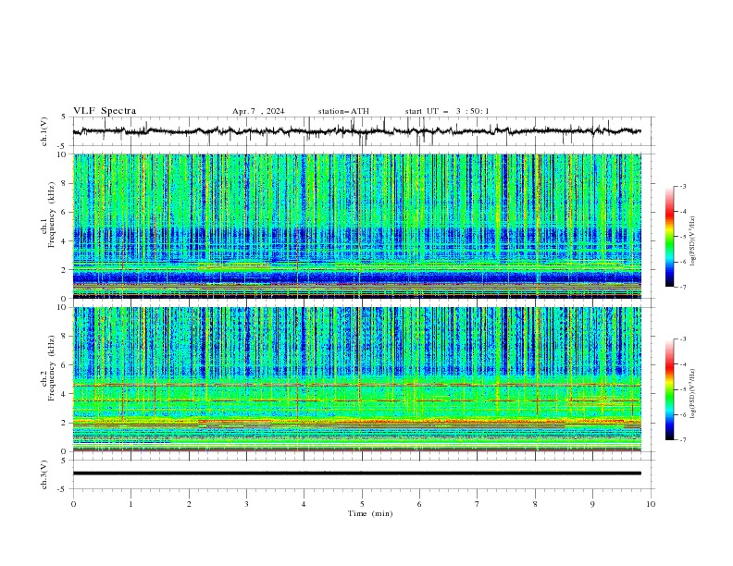Click the "-3" tick on upper color bar
The width and height of the screenshot is (733, 566).
pos(683,186)
